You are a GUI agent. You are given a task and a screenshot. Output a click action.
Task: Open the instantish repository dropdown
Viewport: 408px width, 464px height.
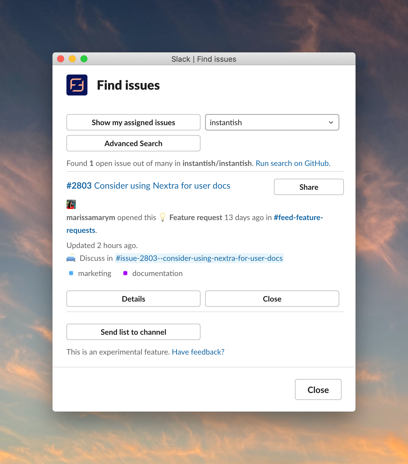(272, 122)
